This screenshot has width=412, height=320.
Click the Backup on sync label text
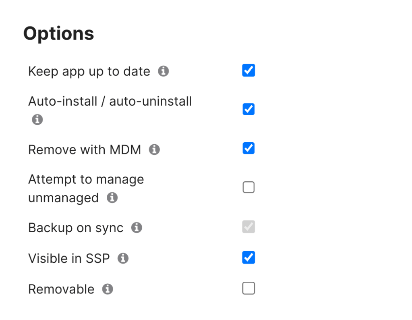pos(76,228)
